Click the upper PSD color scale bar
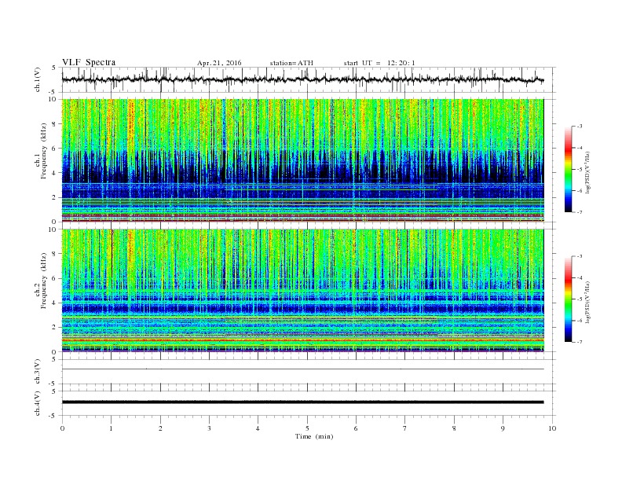Screen dimensions: 622x481 pyautogui.click(x=568, y=170)
